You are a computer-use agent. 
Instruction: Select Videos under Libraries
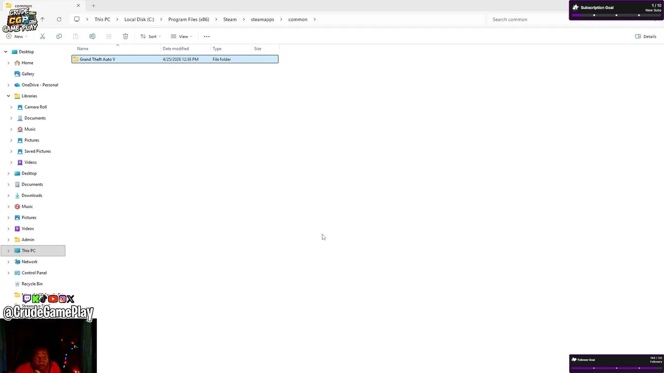[31, 162]
